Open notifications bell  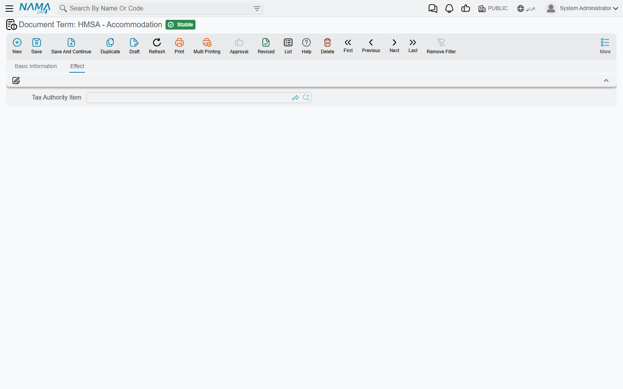pyautogui.click(x=449, y=9)
